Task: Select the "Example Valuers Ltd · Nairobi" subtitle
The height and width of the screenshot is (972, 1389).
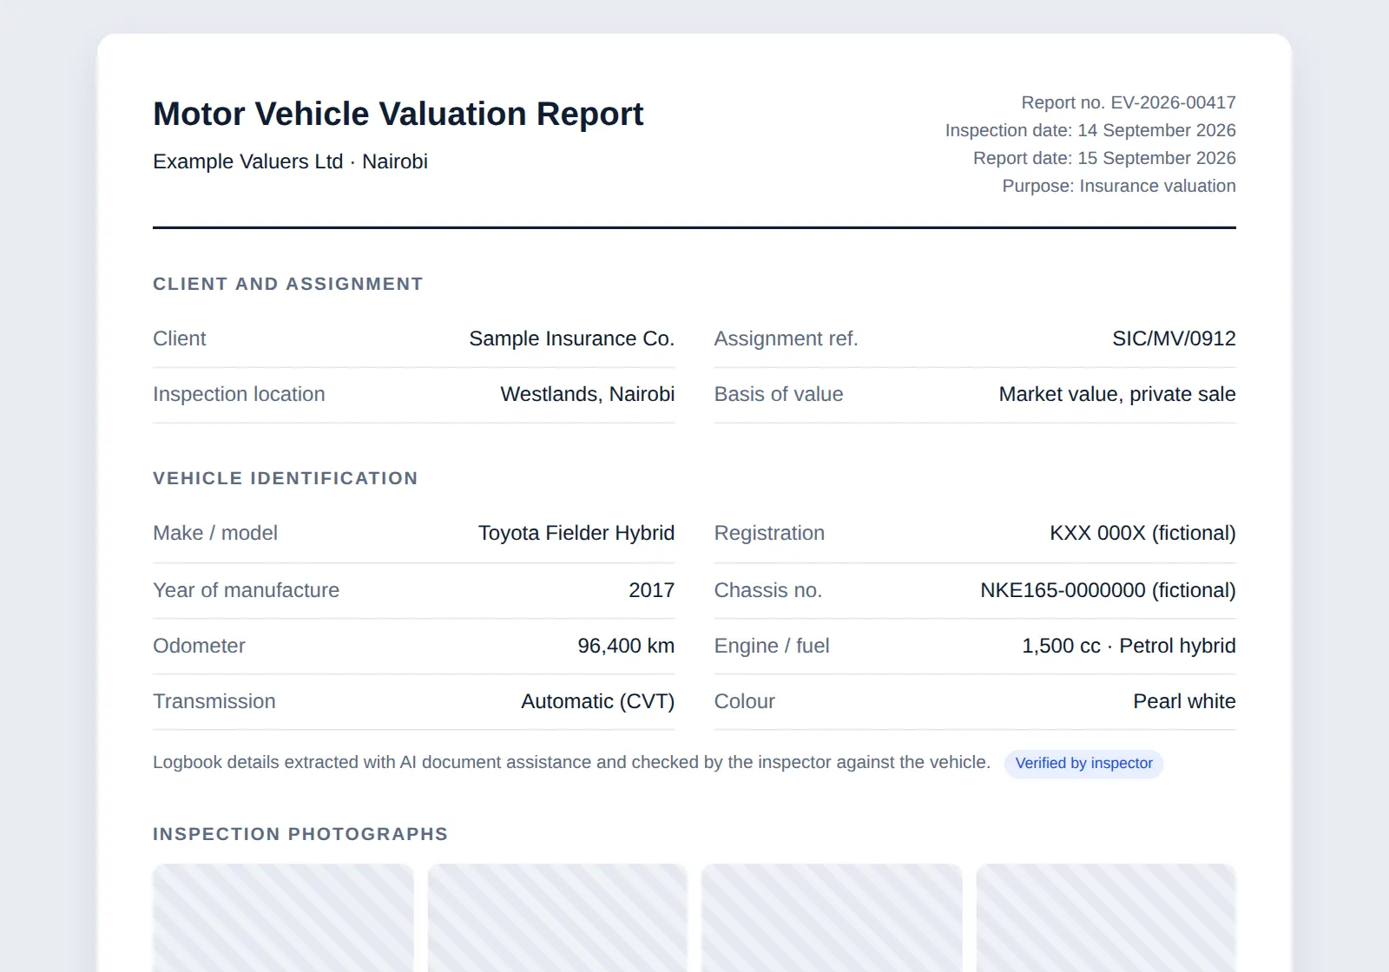Action: pyautogui.click(x=290, y=161)
